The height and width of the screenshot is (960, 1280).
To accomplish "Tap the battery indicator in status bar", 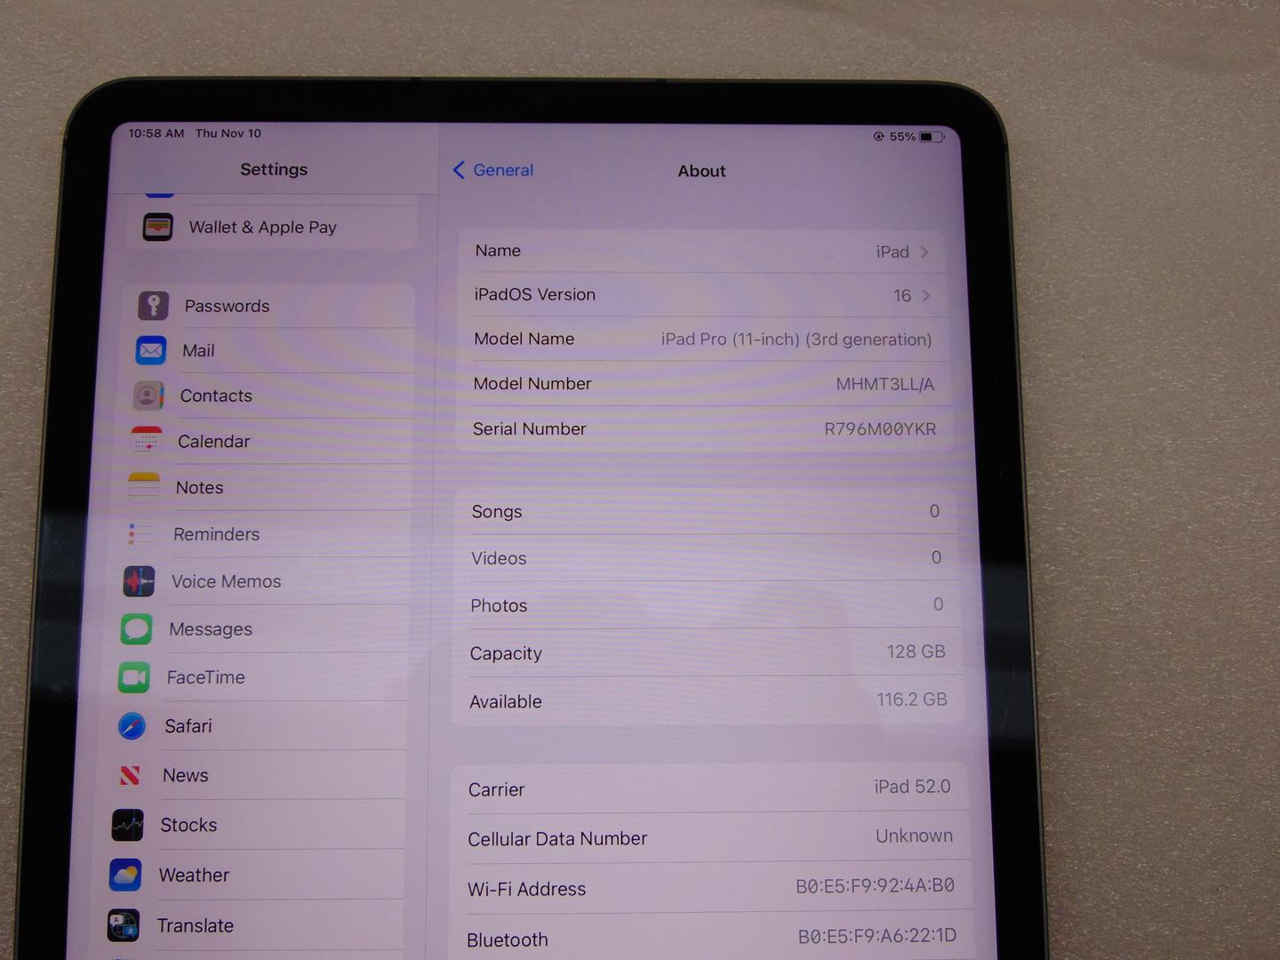I will tap(932, 137).
